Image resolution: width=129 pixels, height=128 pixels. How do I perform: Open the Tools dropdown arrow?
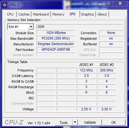tap(75, 122)
